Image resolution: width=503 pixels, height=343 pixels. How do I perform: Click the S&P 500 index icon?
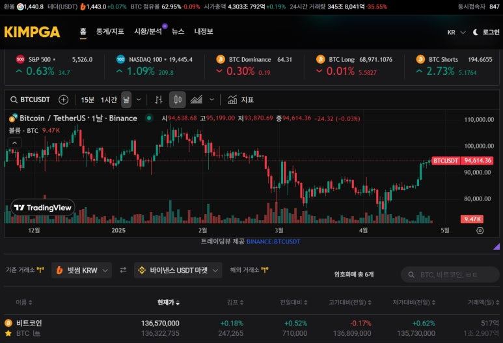tap(20, 59)
